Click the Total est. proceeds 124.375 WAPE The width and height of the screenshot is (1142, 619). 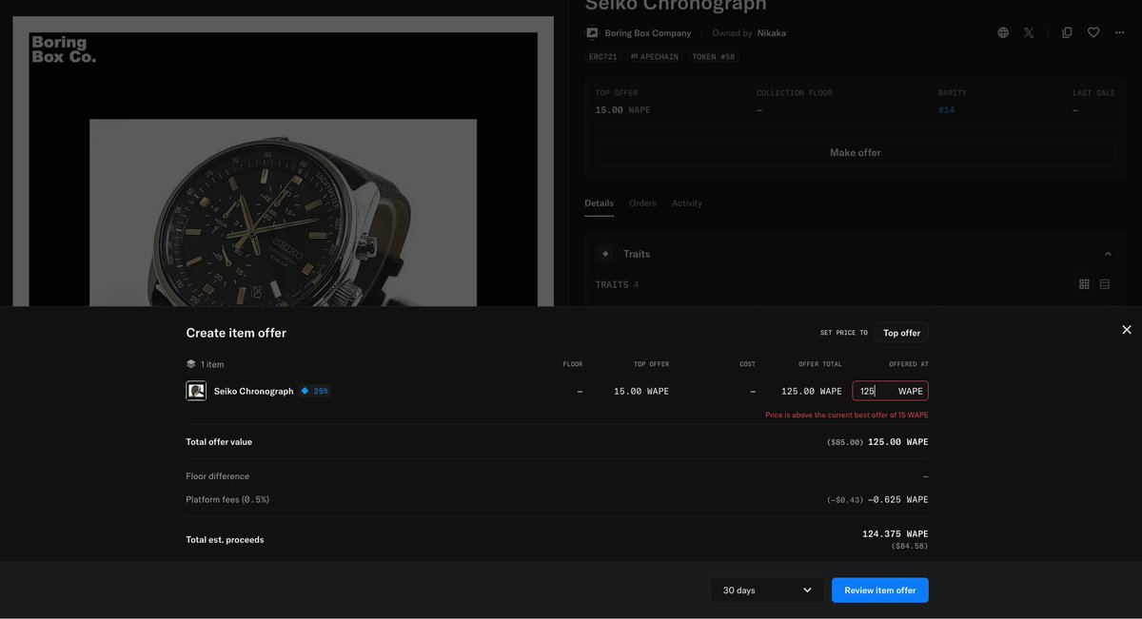coord(896,533)
